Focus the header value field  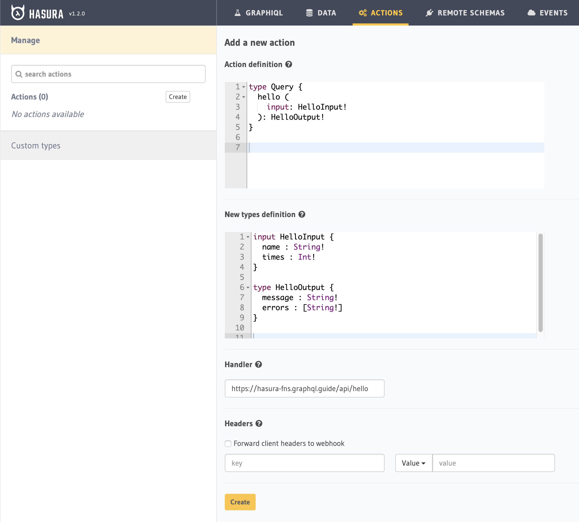point(494,463)
